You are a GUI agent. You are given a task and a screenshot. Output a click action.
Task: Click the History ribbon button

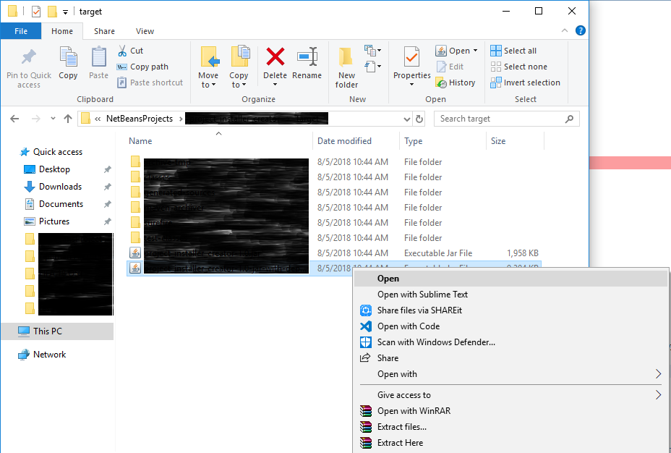click(456, 82)
